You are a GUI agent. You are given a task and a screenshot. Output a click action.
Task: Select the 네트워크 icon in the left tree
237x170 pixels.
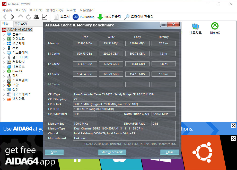point(9,67)
